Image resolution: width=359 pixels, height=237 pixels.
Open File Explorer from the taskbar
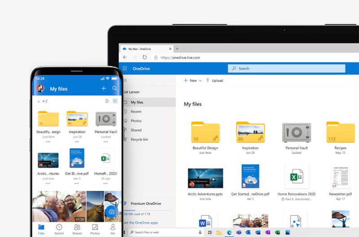219,233
